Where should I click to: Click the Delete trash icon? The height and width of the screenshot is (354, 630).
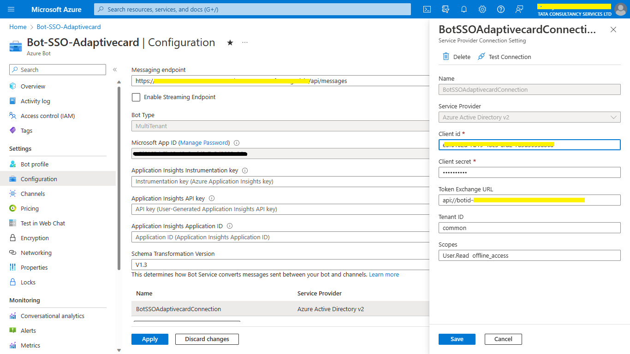click(446, 56)
